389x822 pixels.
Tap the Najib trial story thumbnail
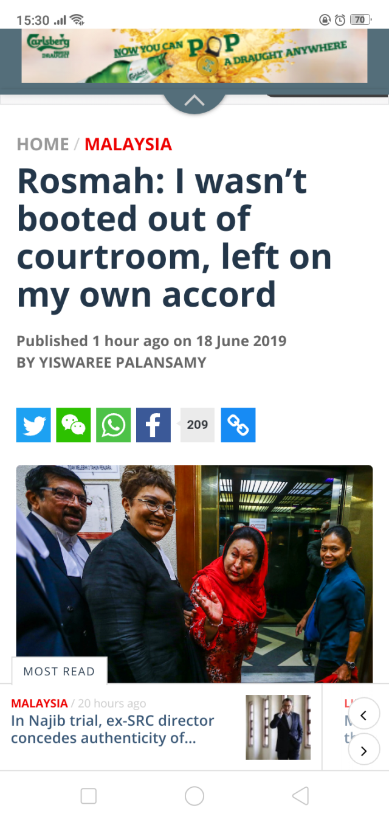tap(278, 727)
